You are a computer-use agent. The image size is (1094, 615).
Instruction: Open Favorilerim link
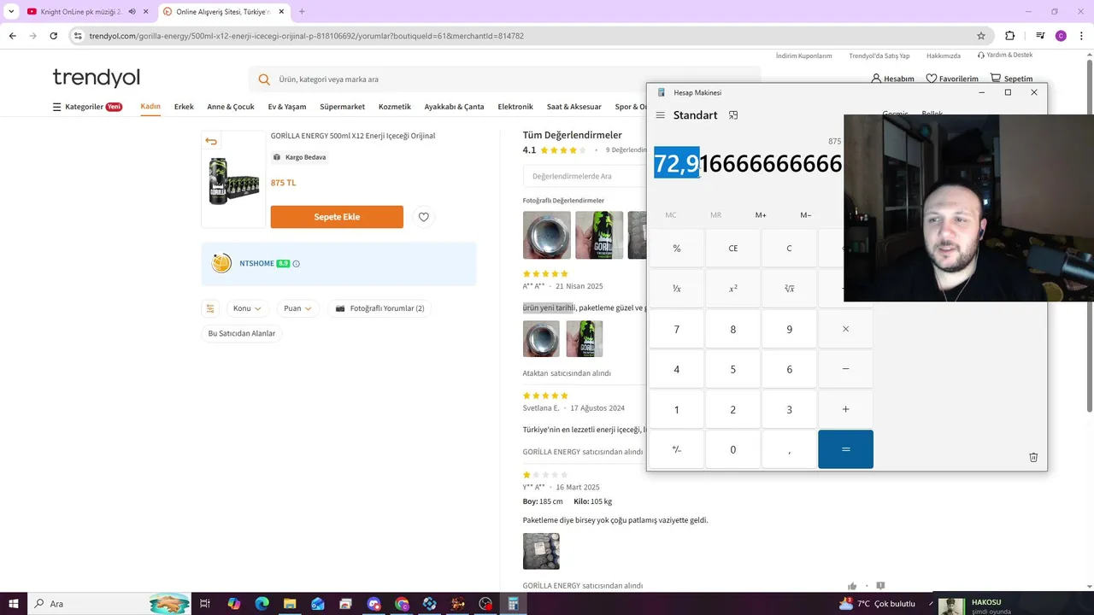(x=952, y=79)
